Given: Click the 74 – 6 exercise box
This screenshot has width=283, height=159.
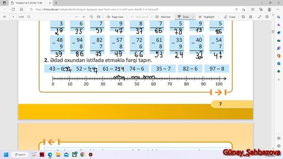Looking at the screenshot, I should [x=137, y=69].
